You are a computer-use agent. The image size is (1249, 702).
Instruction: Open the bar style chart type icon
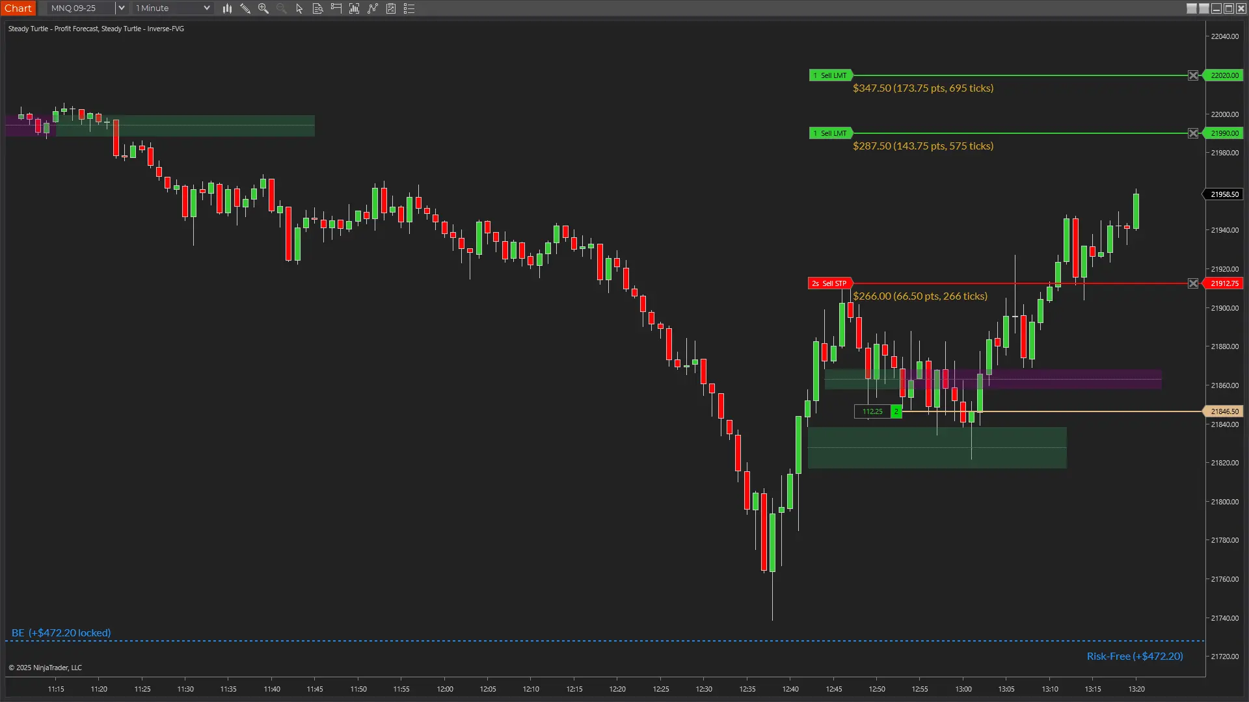[x=227, y=8]
